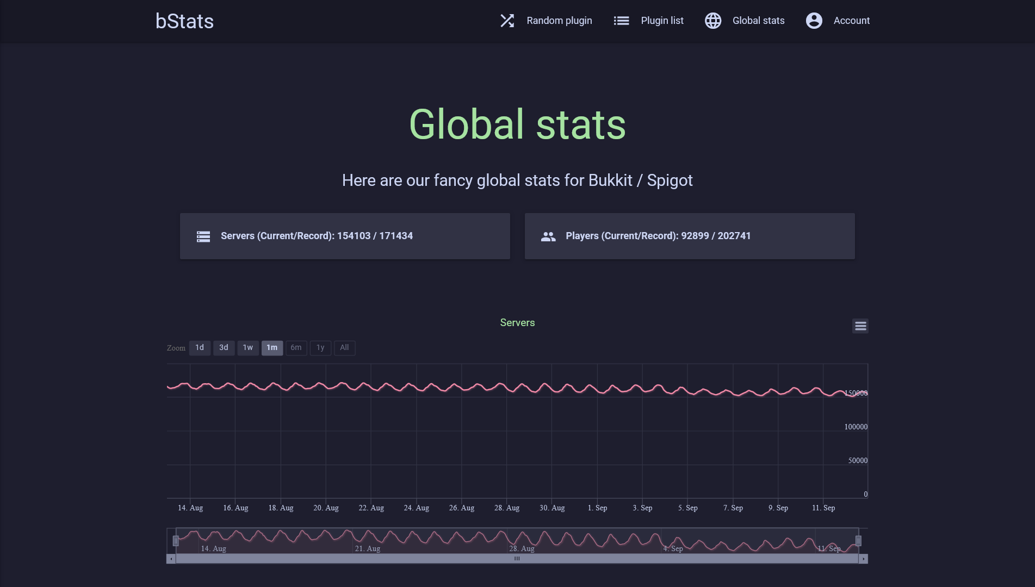Click the 21. Aug label in navigator
This screenshot has width=1035, height=587.
[x=368, y=548]
